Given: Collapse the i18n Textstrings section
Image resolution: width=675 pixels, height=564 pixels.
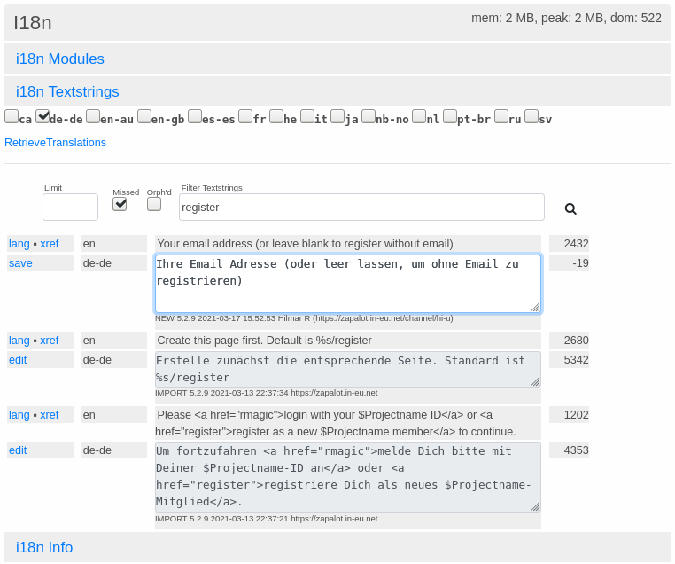Looking at the screenshot, I should pos(67,92).
